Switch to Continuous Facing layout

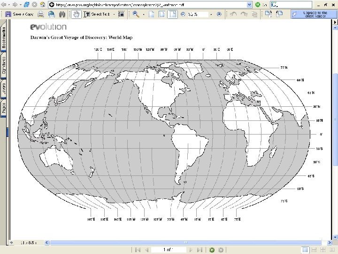323,250
